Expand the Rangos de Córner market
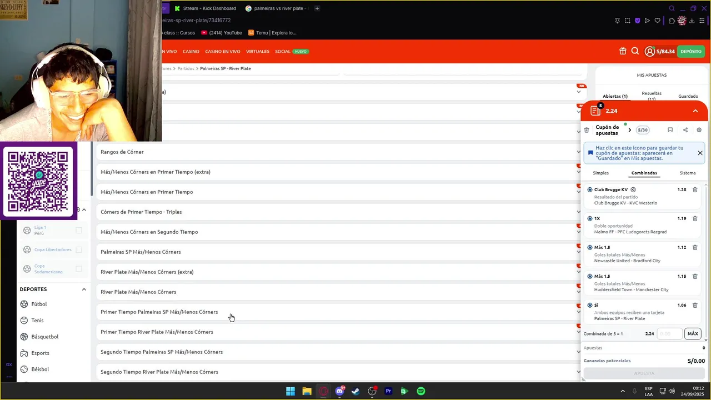The image size is (711, 400). [338, 152]
